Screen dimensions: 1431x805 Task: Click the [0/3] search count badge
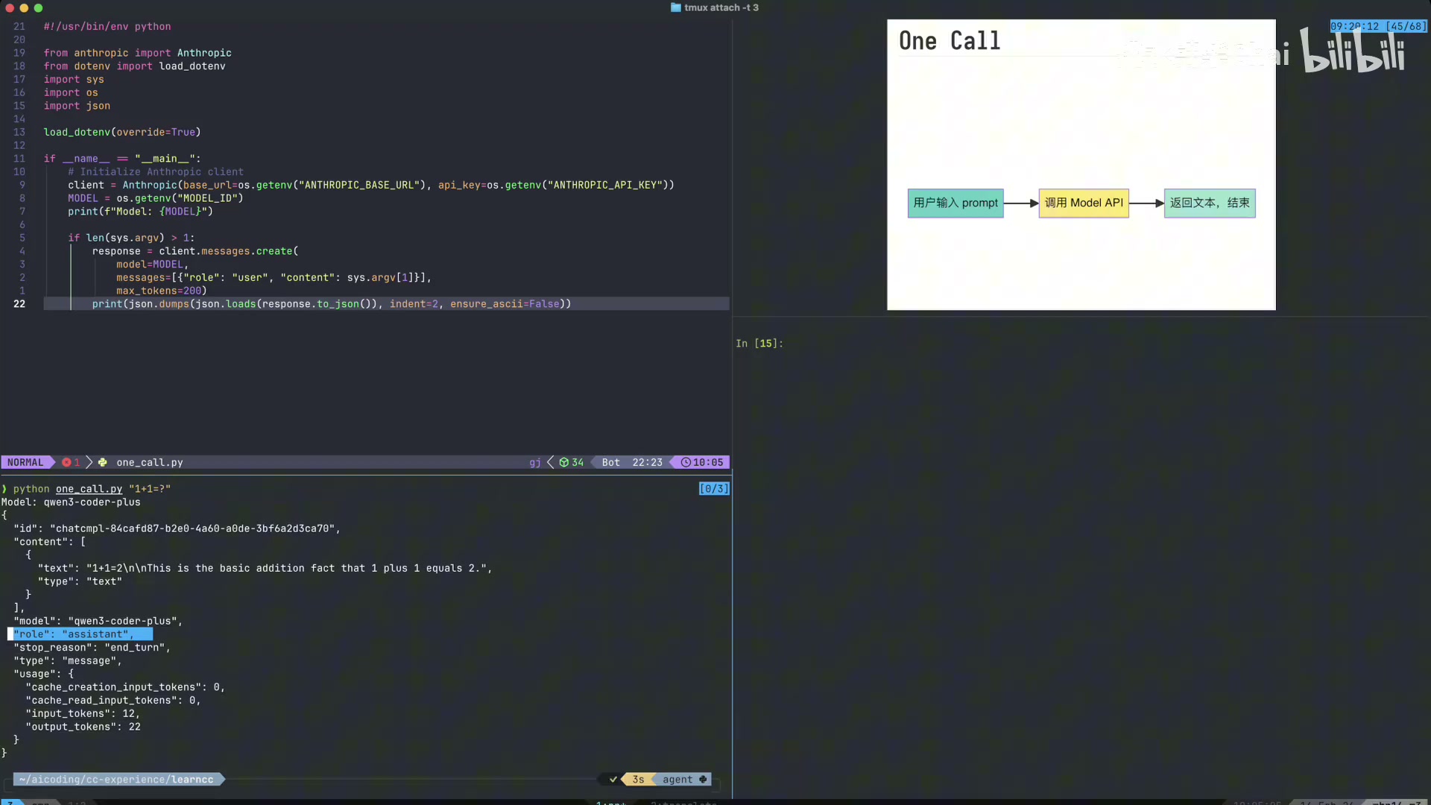[713, 489]
